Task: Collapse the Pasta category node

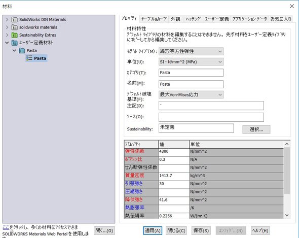Action: (x=14, y=50)
